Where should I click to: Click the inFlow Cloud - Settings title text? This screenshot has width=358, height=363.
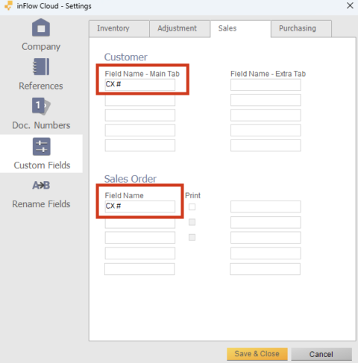point(54,6)
